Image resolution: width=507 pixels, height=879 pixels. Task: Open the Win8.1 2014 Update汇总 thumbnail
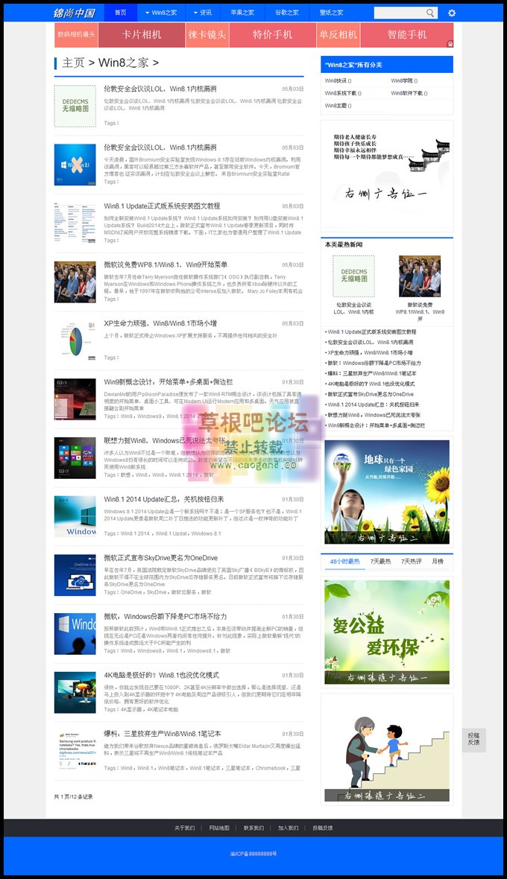[75, 516]
